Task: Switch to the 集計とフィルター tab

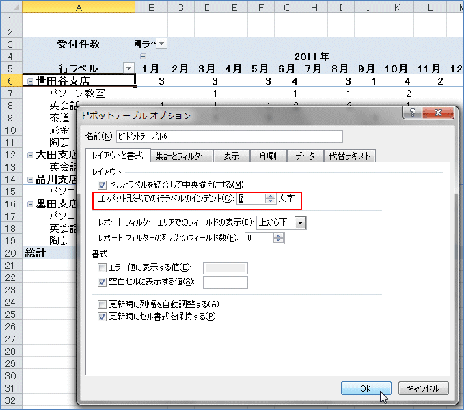Action: tap(181, 156)
